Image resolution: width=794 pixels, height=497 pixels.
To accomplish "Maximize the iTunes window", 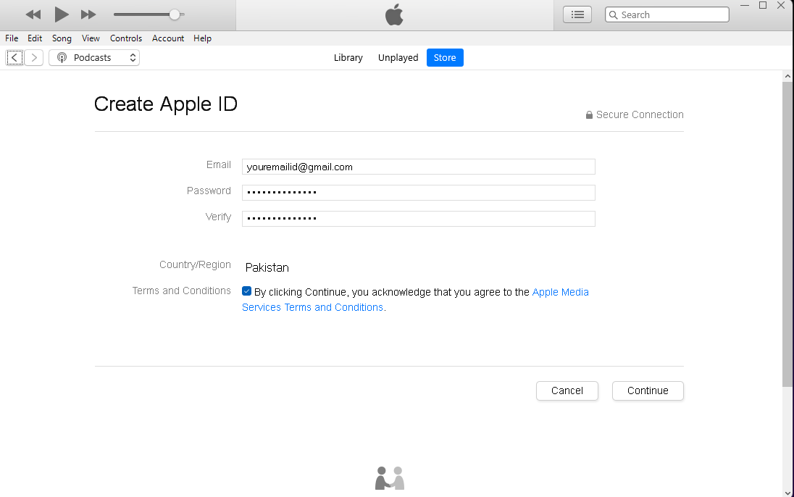I will [x=763, y=6].
